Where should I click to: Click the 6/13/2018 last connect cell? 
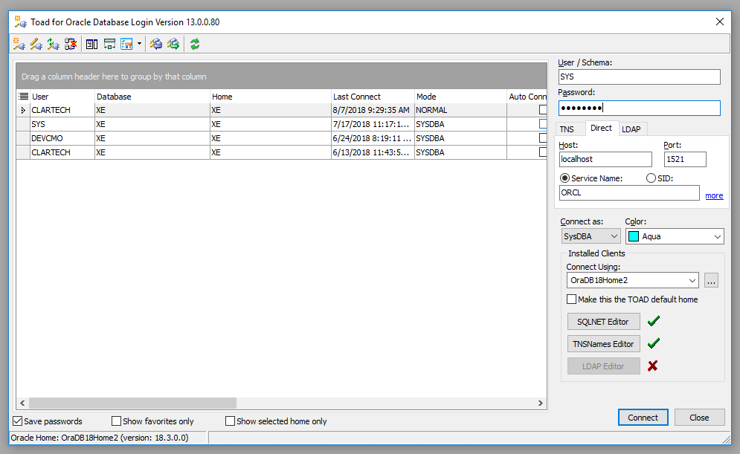373,152
